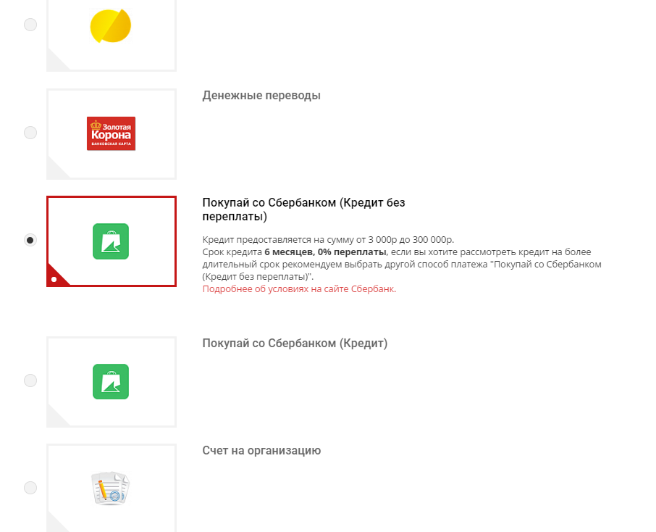Select the Счет на организацию radio button
This screenshot has width=656, height=532.
[x=30, y=488]
